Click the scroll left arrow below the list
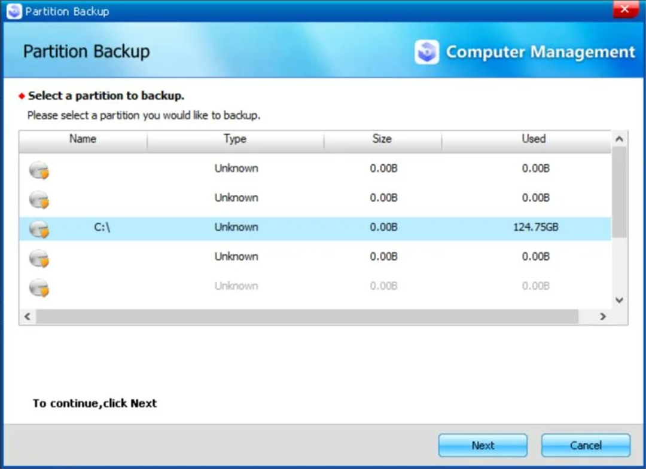Viewport: 646px width, 469px height. click(27, 316)
